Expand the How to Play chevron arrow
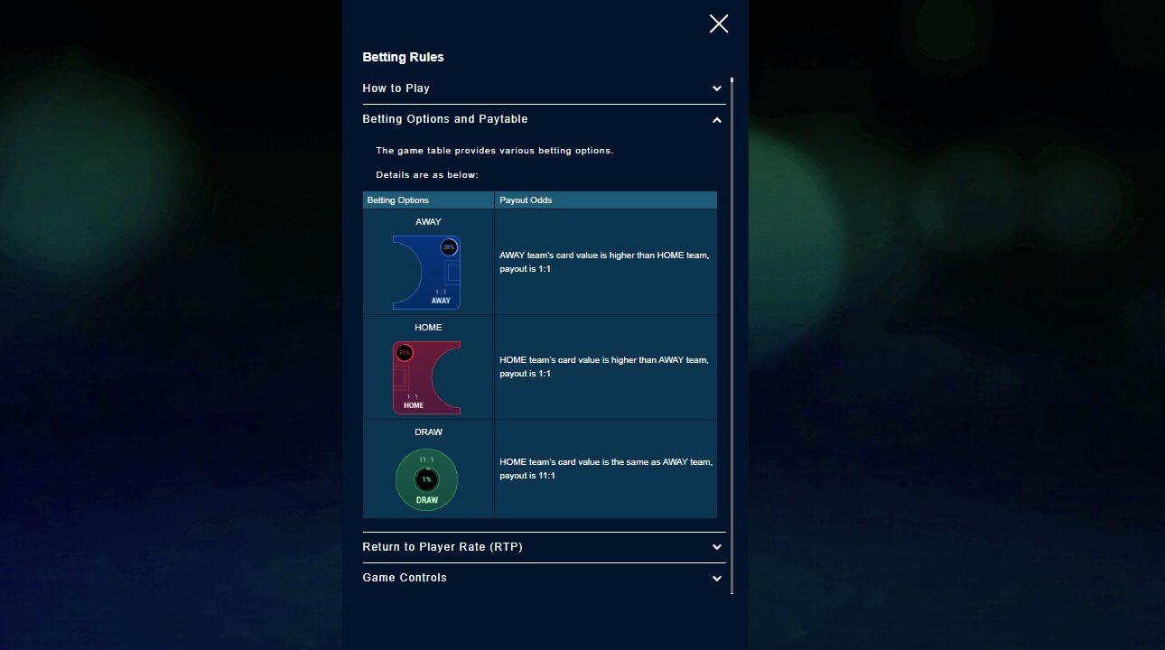The height and width of the screenshot is (650, 1165). (x=716, y=88)
